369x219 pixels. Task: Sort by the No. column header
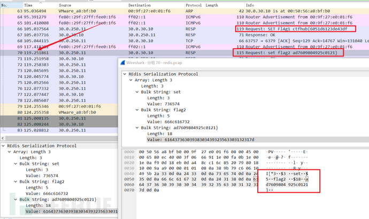[x=5, y=5]
